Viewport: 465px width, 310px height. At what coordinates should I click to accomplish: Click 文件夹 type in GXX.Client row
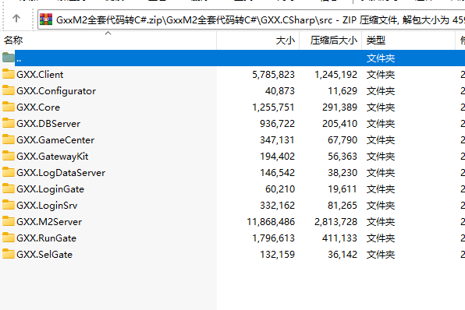coord(381,75)
